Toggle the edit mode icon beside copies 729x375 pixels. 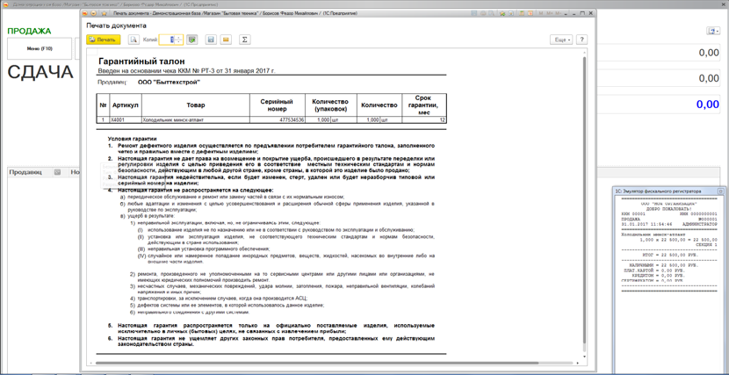click(x=191, y=40)
